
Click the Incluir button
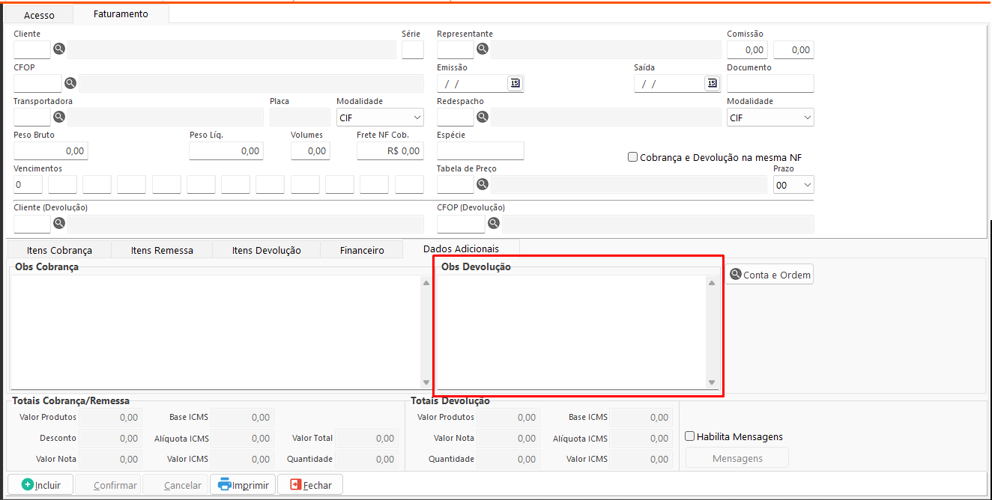41,485
